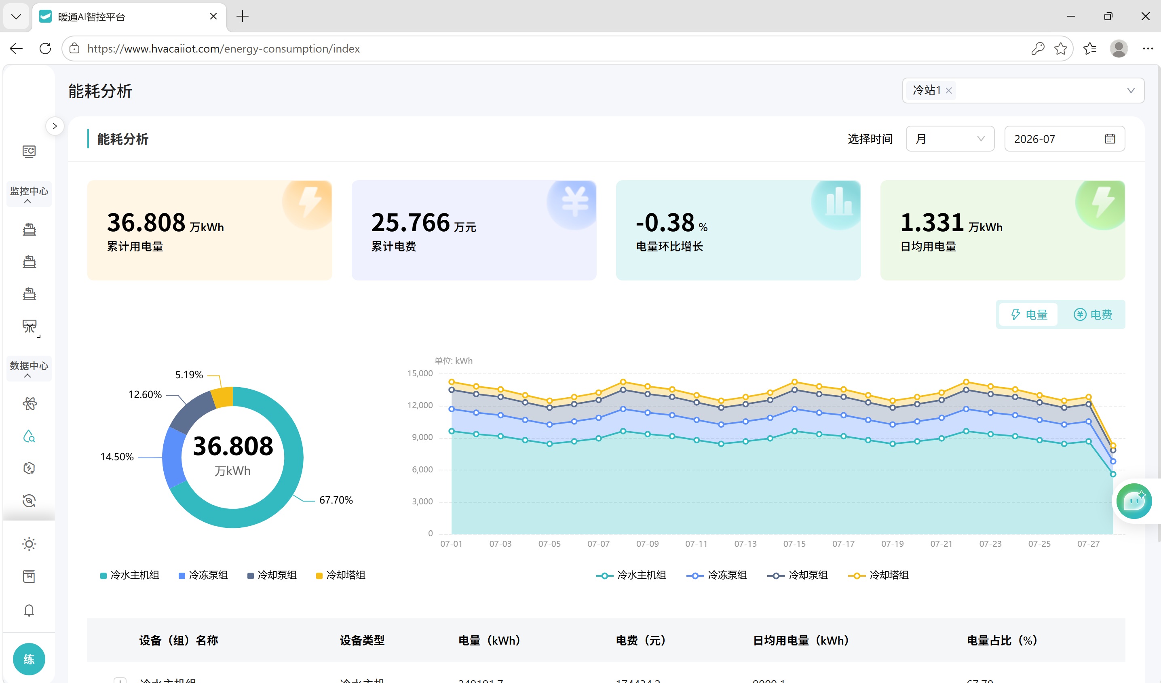This screenshot has height=683, width=1161.
Task: Toggle 冷水主机组 in the donut chart legend
Action: [x=130, y=575]
